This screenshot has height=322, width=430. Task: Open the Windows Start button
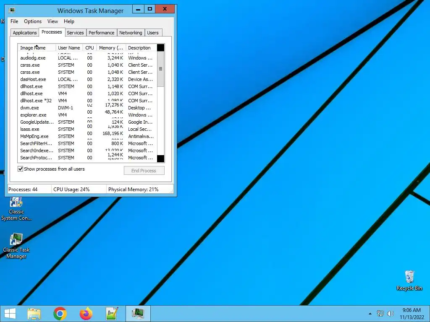[x=10, y=314]
